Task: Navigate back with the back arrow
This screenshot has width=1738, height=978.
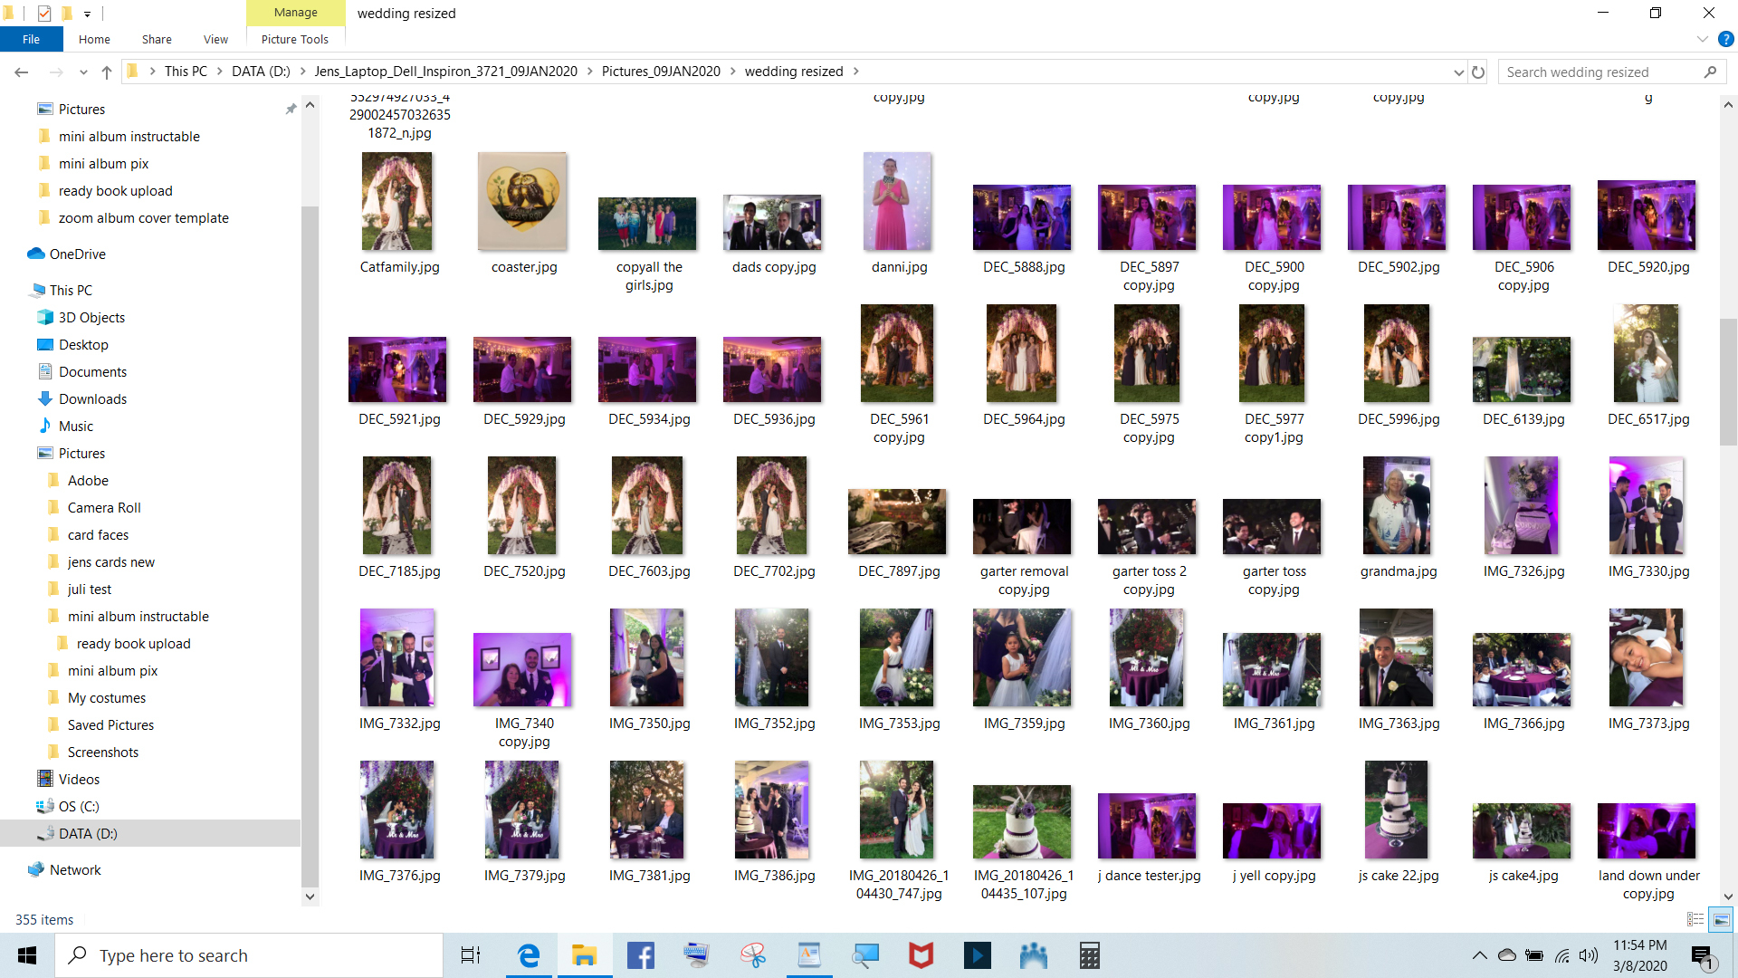Action: click(x=21, y=72)
